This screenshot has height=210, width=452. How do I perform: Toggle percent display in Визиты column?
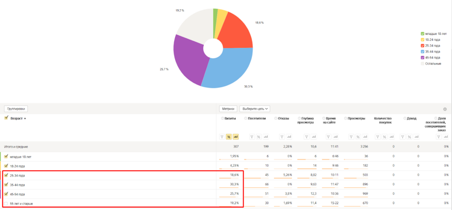229,137
